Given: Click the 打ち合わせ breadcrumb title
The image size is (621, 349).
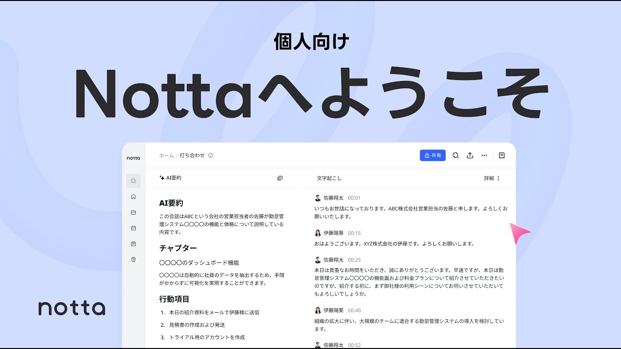Looking at the screenshot, I should point(192,156).
